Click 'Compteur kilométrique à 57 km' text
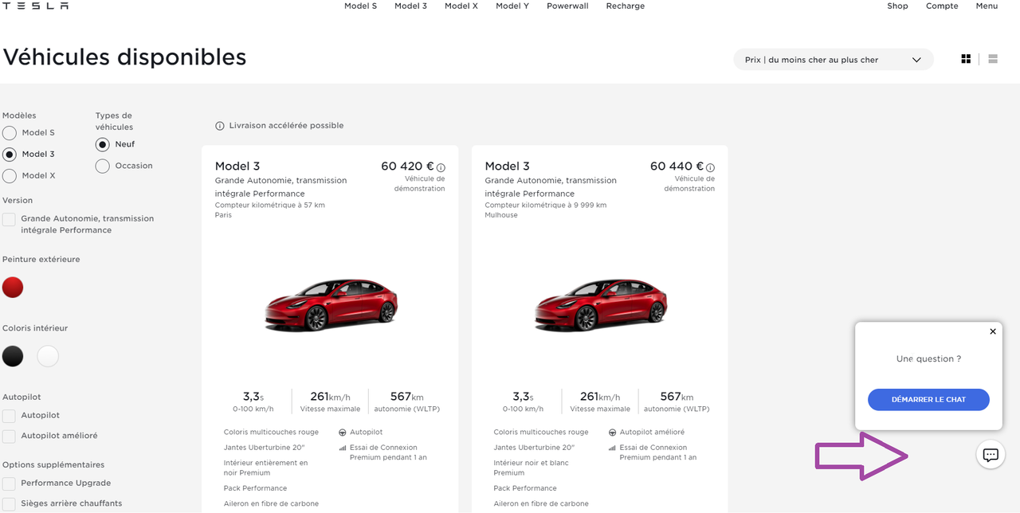The height and width of the screenshot is (513, 1020). [x=270, y=206]
